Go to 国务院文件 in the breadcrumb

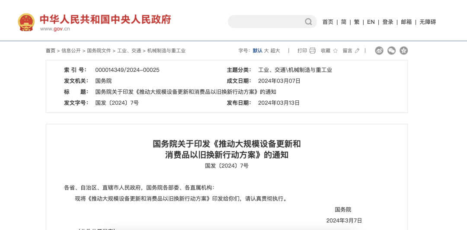99,51
